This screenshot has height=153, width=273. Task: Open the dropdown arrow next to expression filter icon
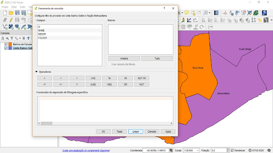[20, 38]
